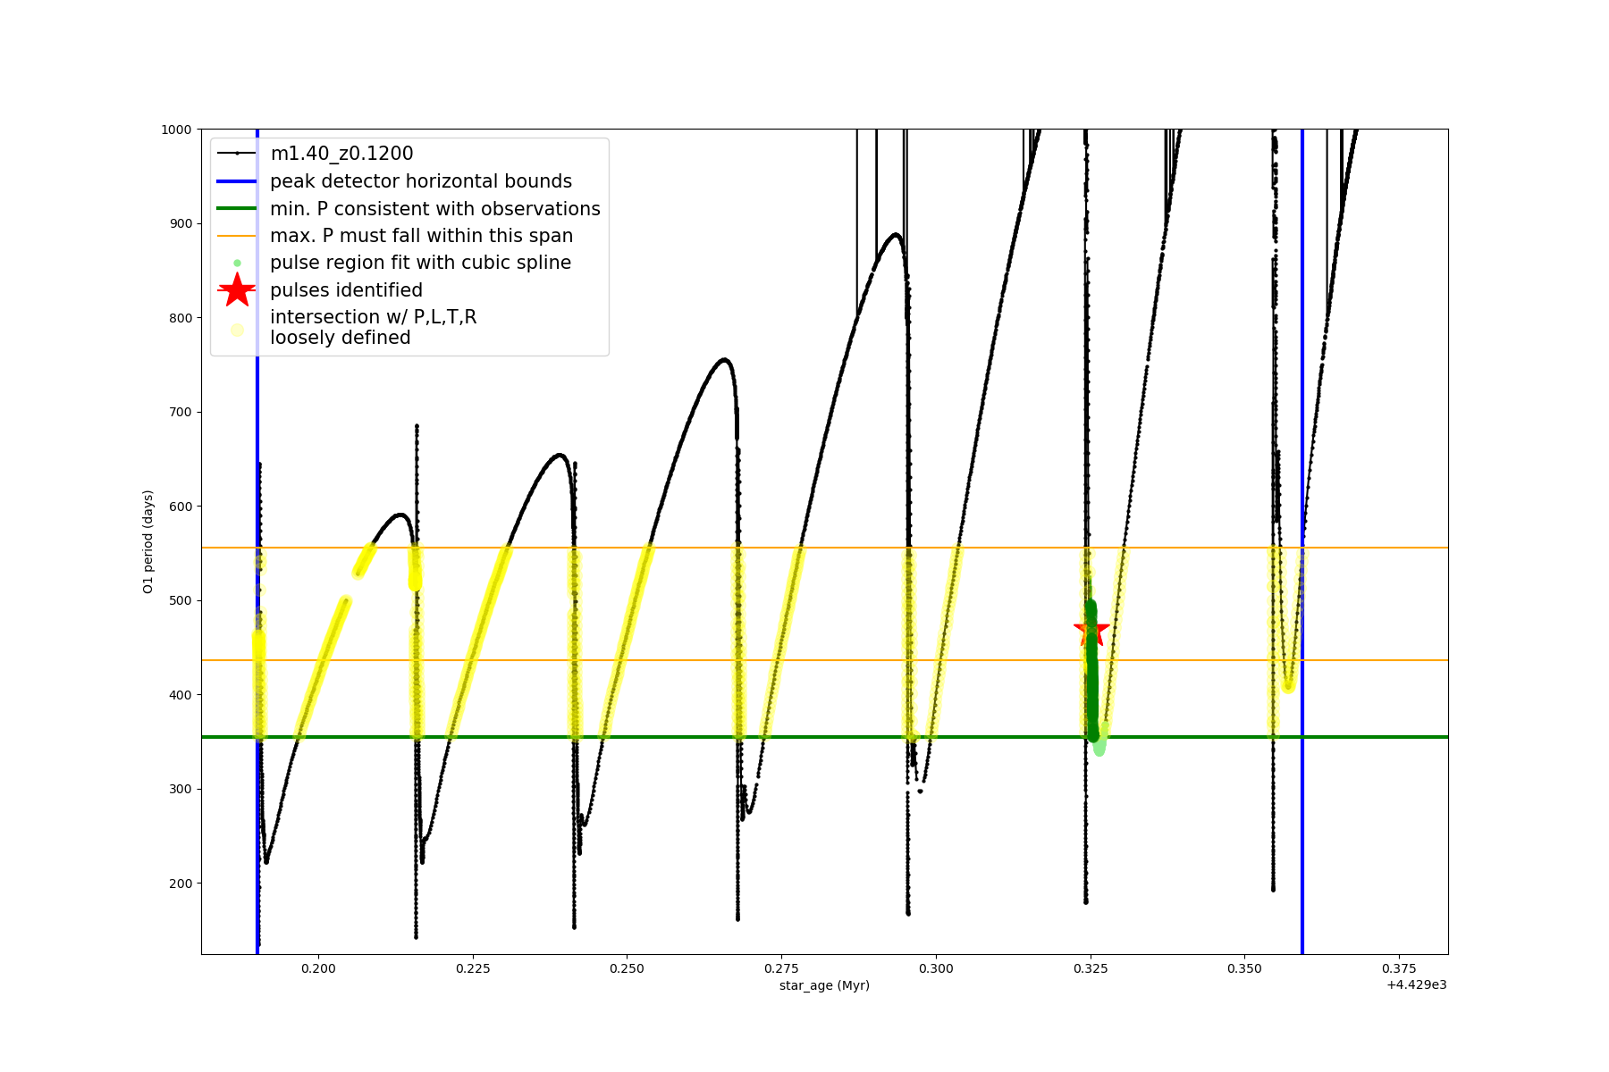
Task: Click the 'O1 period (days)' y-axis label
Action: [x=148, y=541]
